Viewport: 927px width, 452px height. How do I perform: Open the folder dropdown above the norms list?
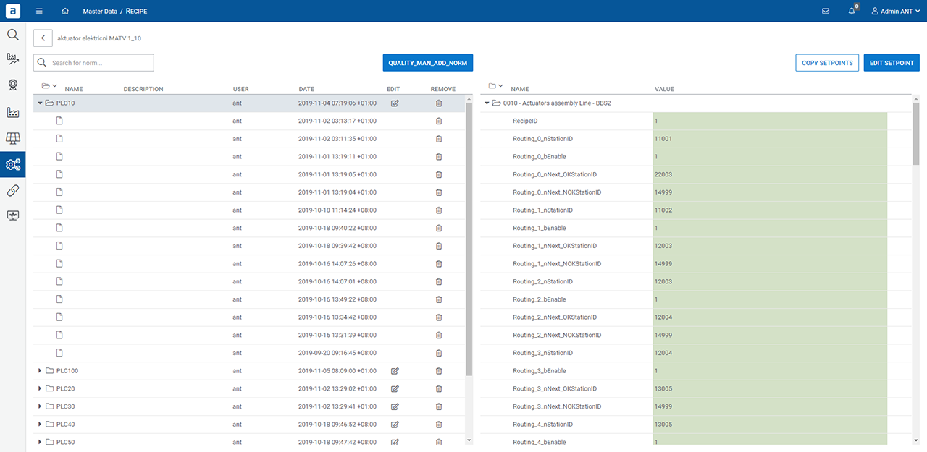49,86
